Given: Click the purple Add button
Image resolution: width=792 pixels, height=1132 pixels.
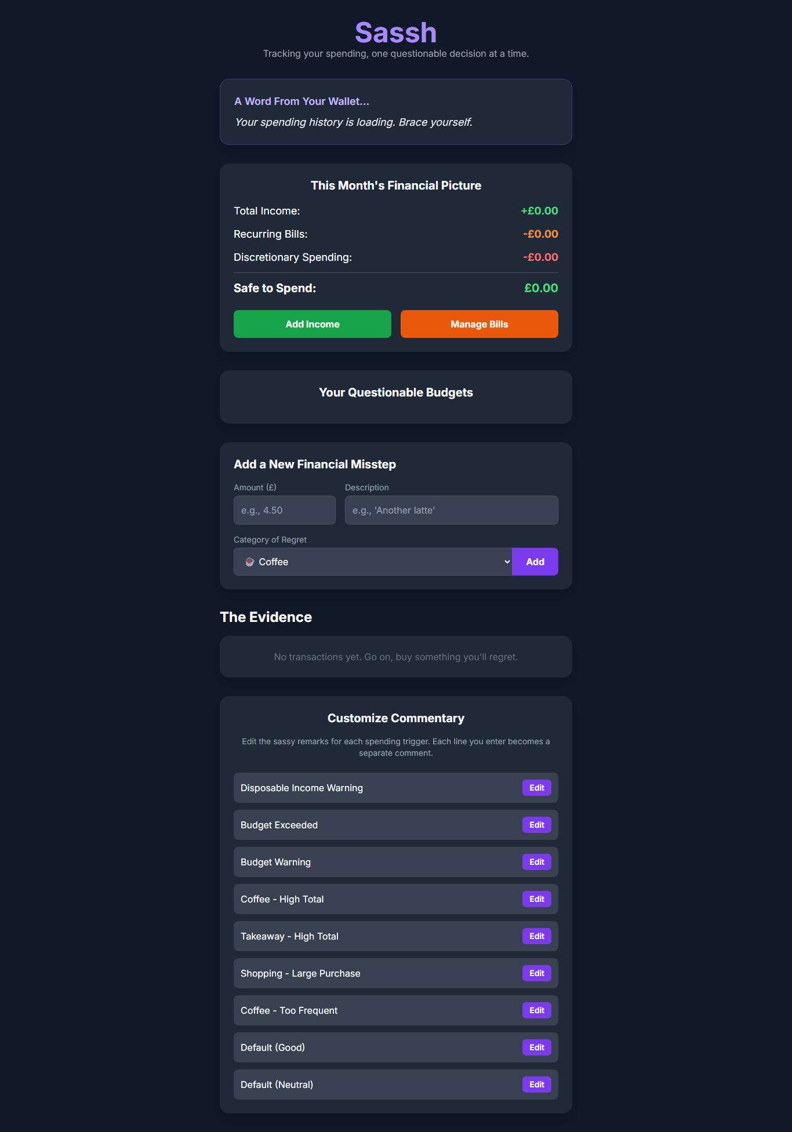Looking at the screenshot, I should (x=535, y=562).
